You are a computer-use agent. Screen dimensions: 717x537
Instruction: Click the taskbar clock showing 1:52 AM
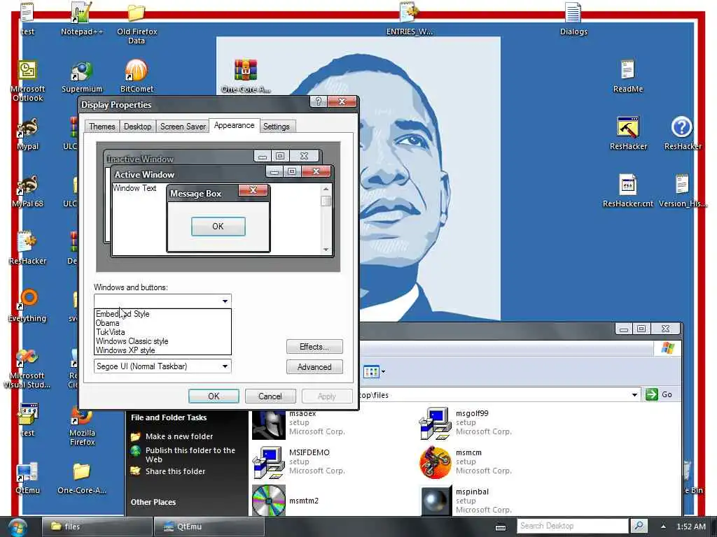[x=691, y=527]
